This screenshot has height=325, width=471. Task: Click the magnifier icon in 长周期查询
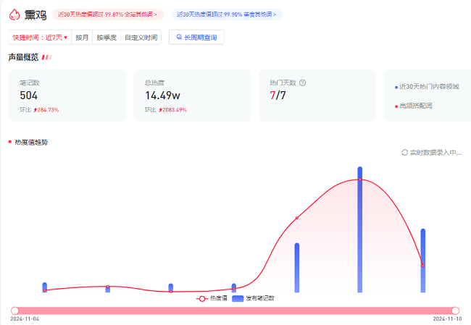(x=179, y=37)
